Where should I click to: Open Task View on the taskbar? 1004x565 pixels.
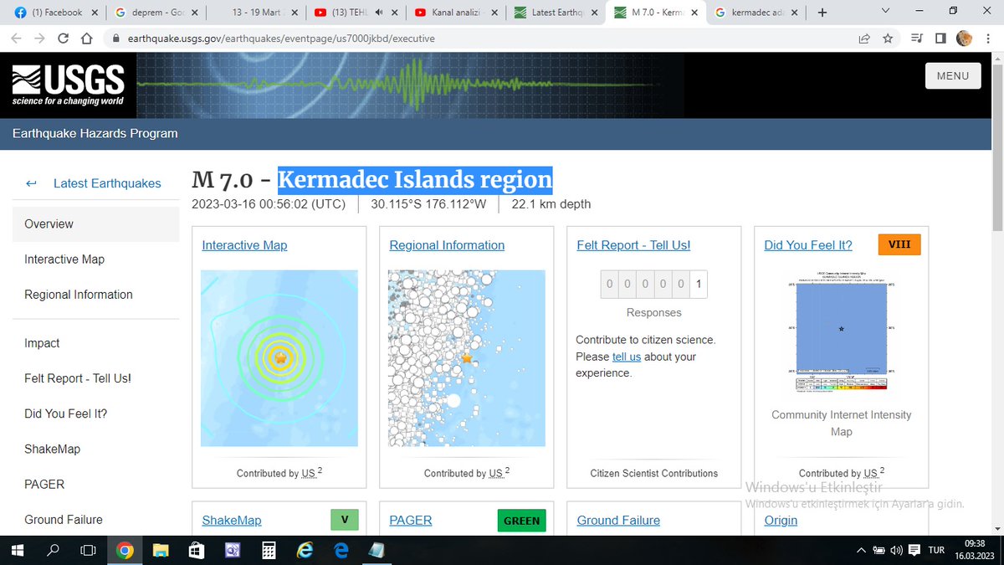[x=88, y=550]
